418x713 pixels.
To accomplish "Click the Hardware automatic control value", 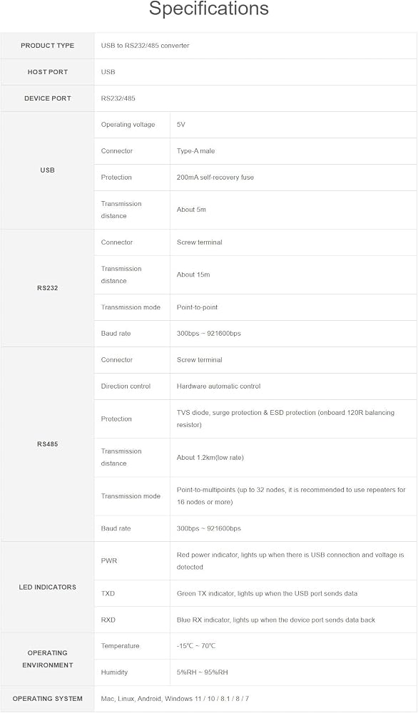I will [x=219, y=386].
